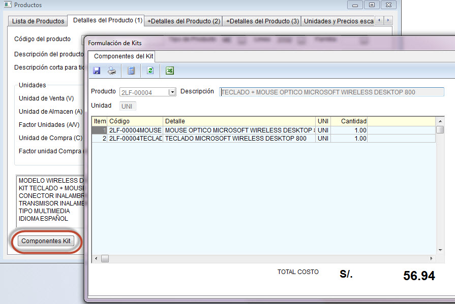Click the Descripción text field
This screenshot has height=304, width=455.
coord(331,92)
